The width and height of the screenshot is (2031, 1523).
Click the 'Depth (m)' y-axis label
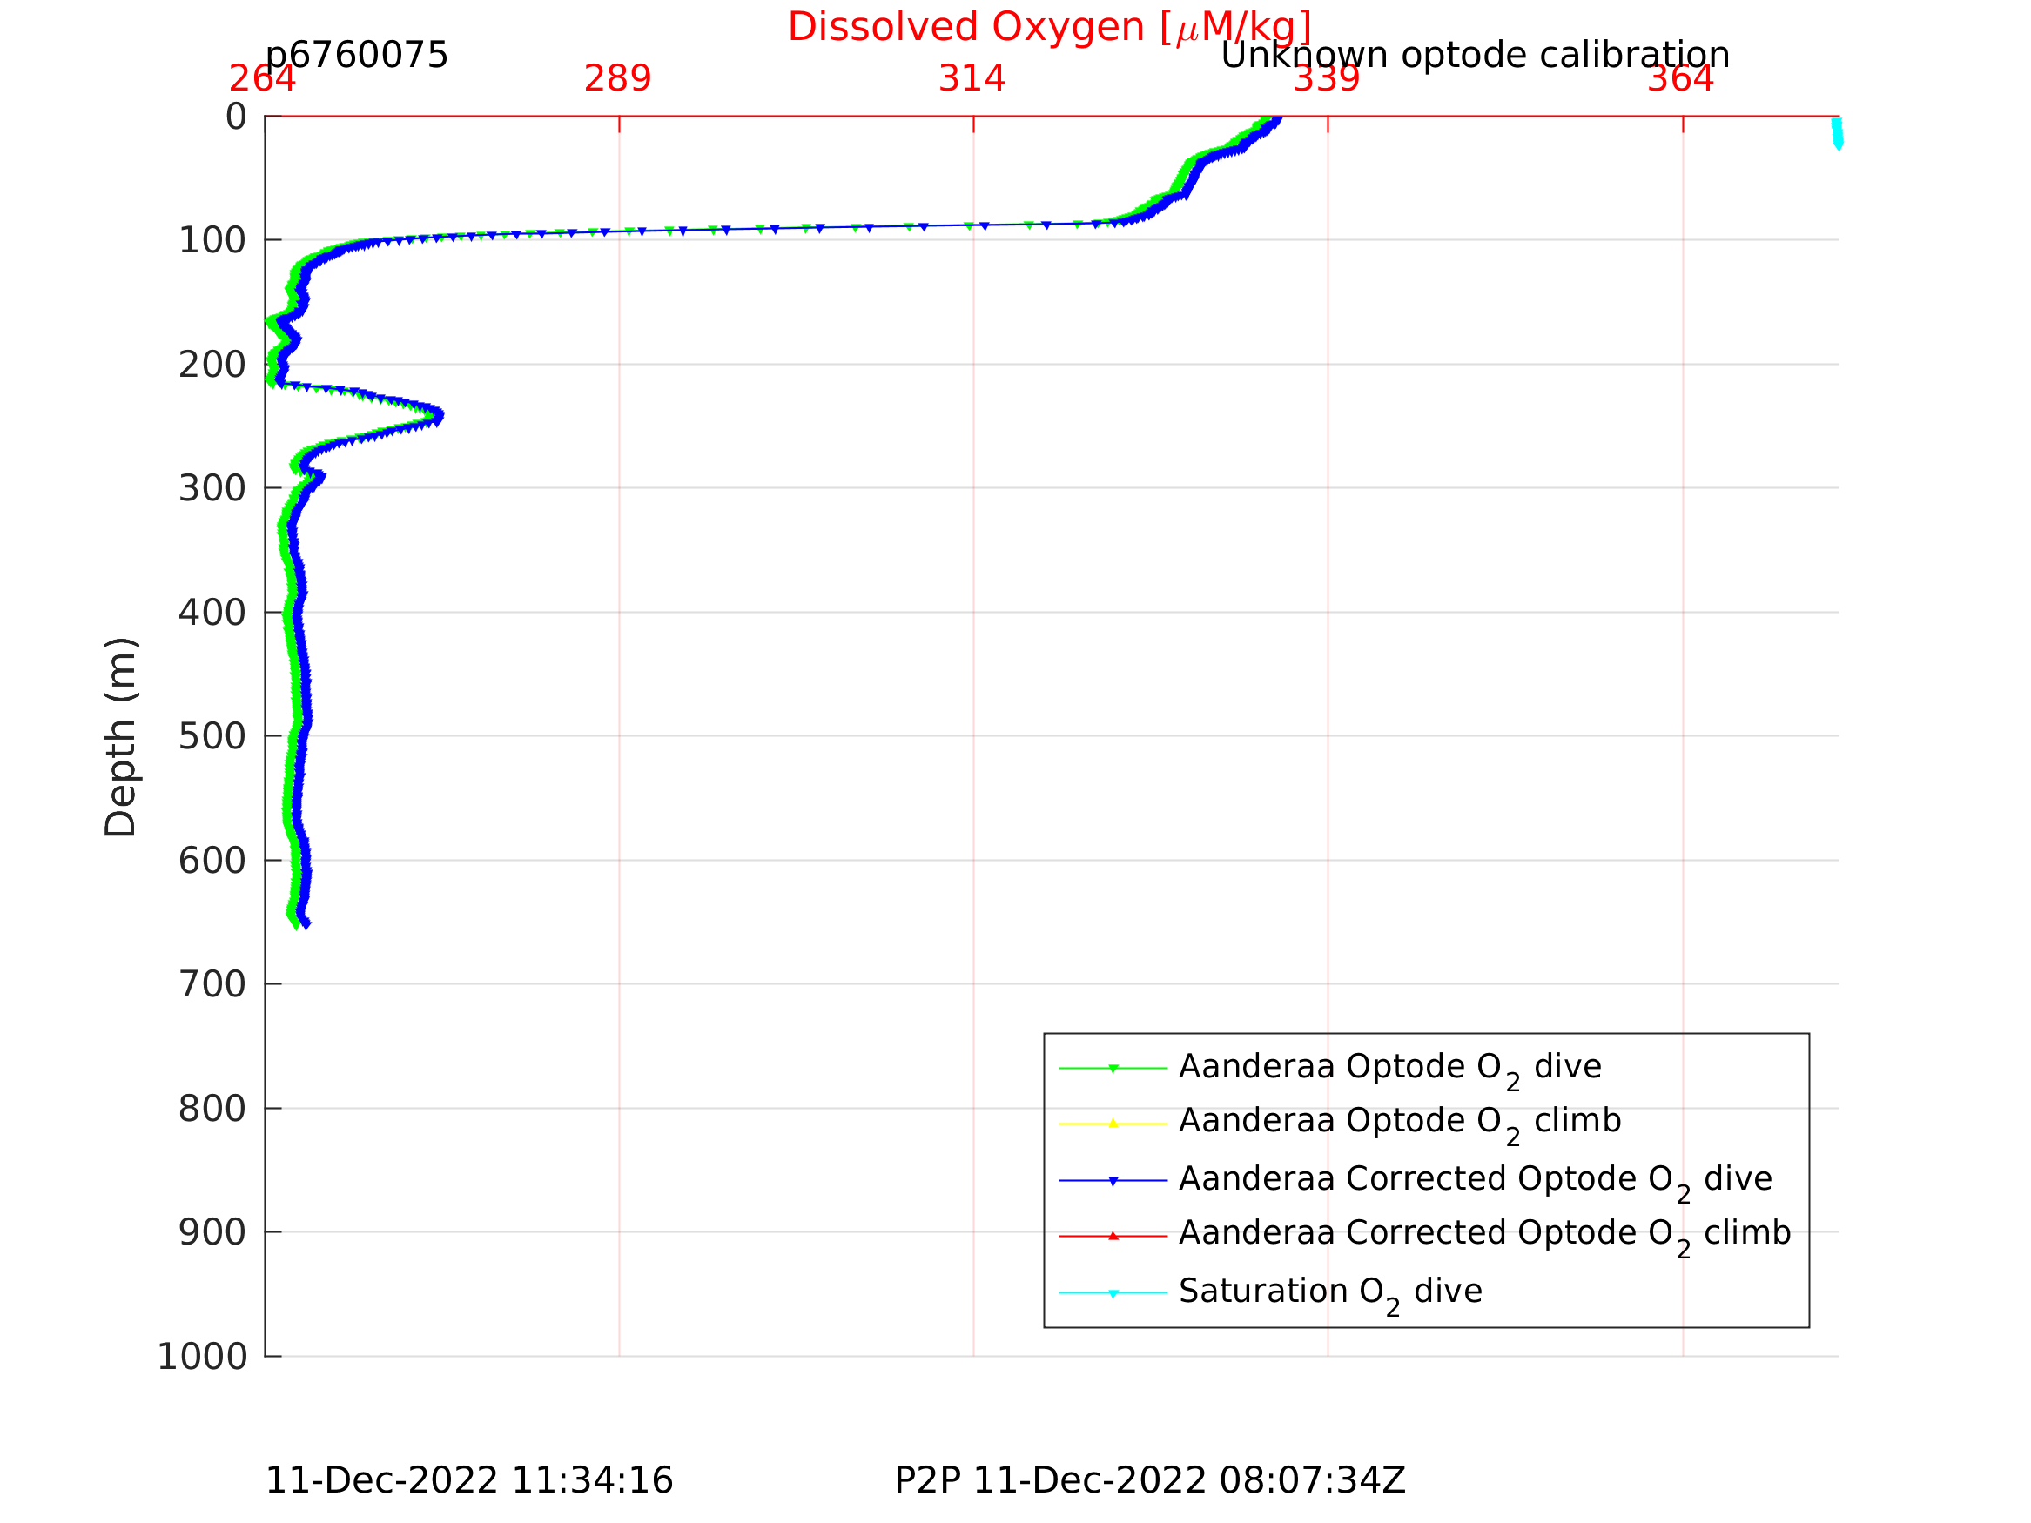click(x=120, y=737)
